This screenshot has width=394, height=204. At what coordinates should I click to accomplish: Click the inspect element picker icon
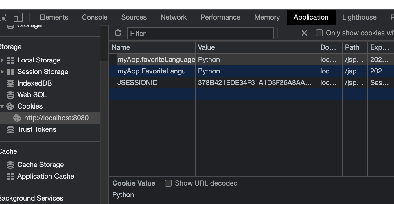click(3, 18)
